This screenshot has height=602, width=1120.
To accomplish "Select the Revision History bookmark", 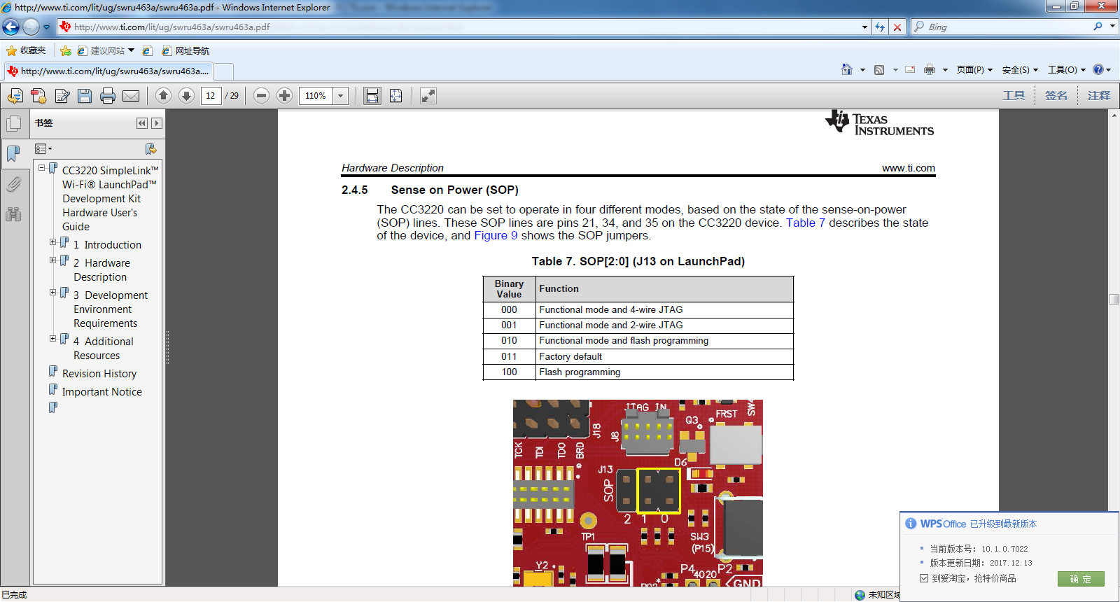I will pos(99,374).
